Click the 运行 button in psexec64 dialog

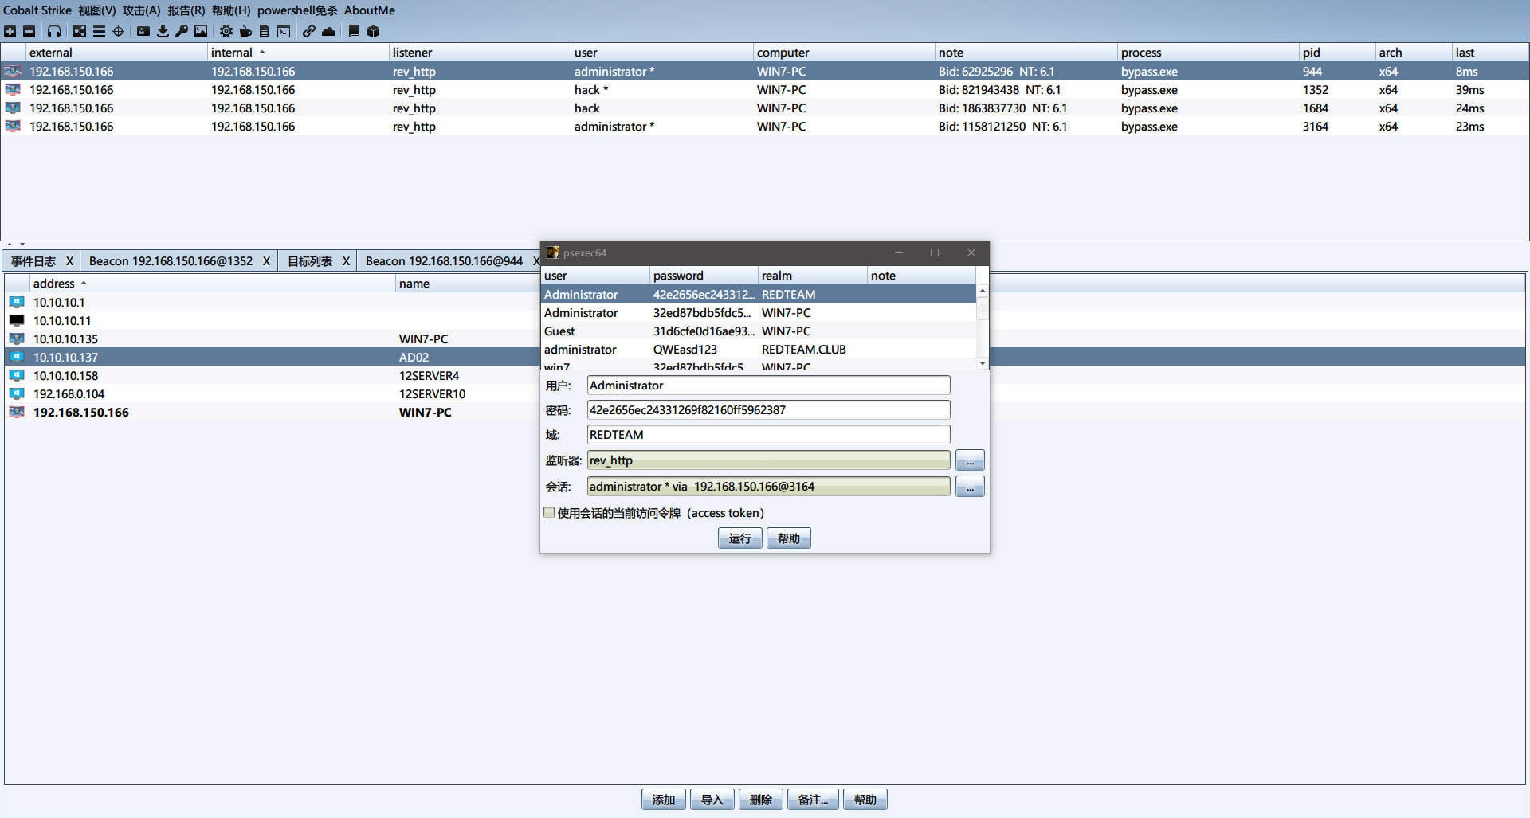coord(739,538)
